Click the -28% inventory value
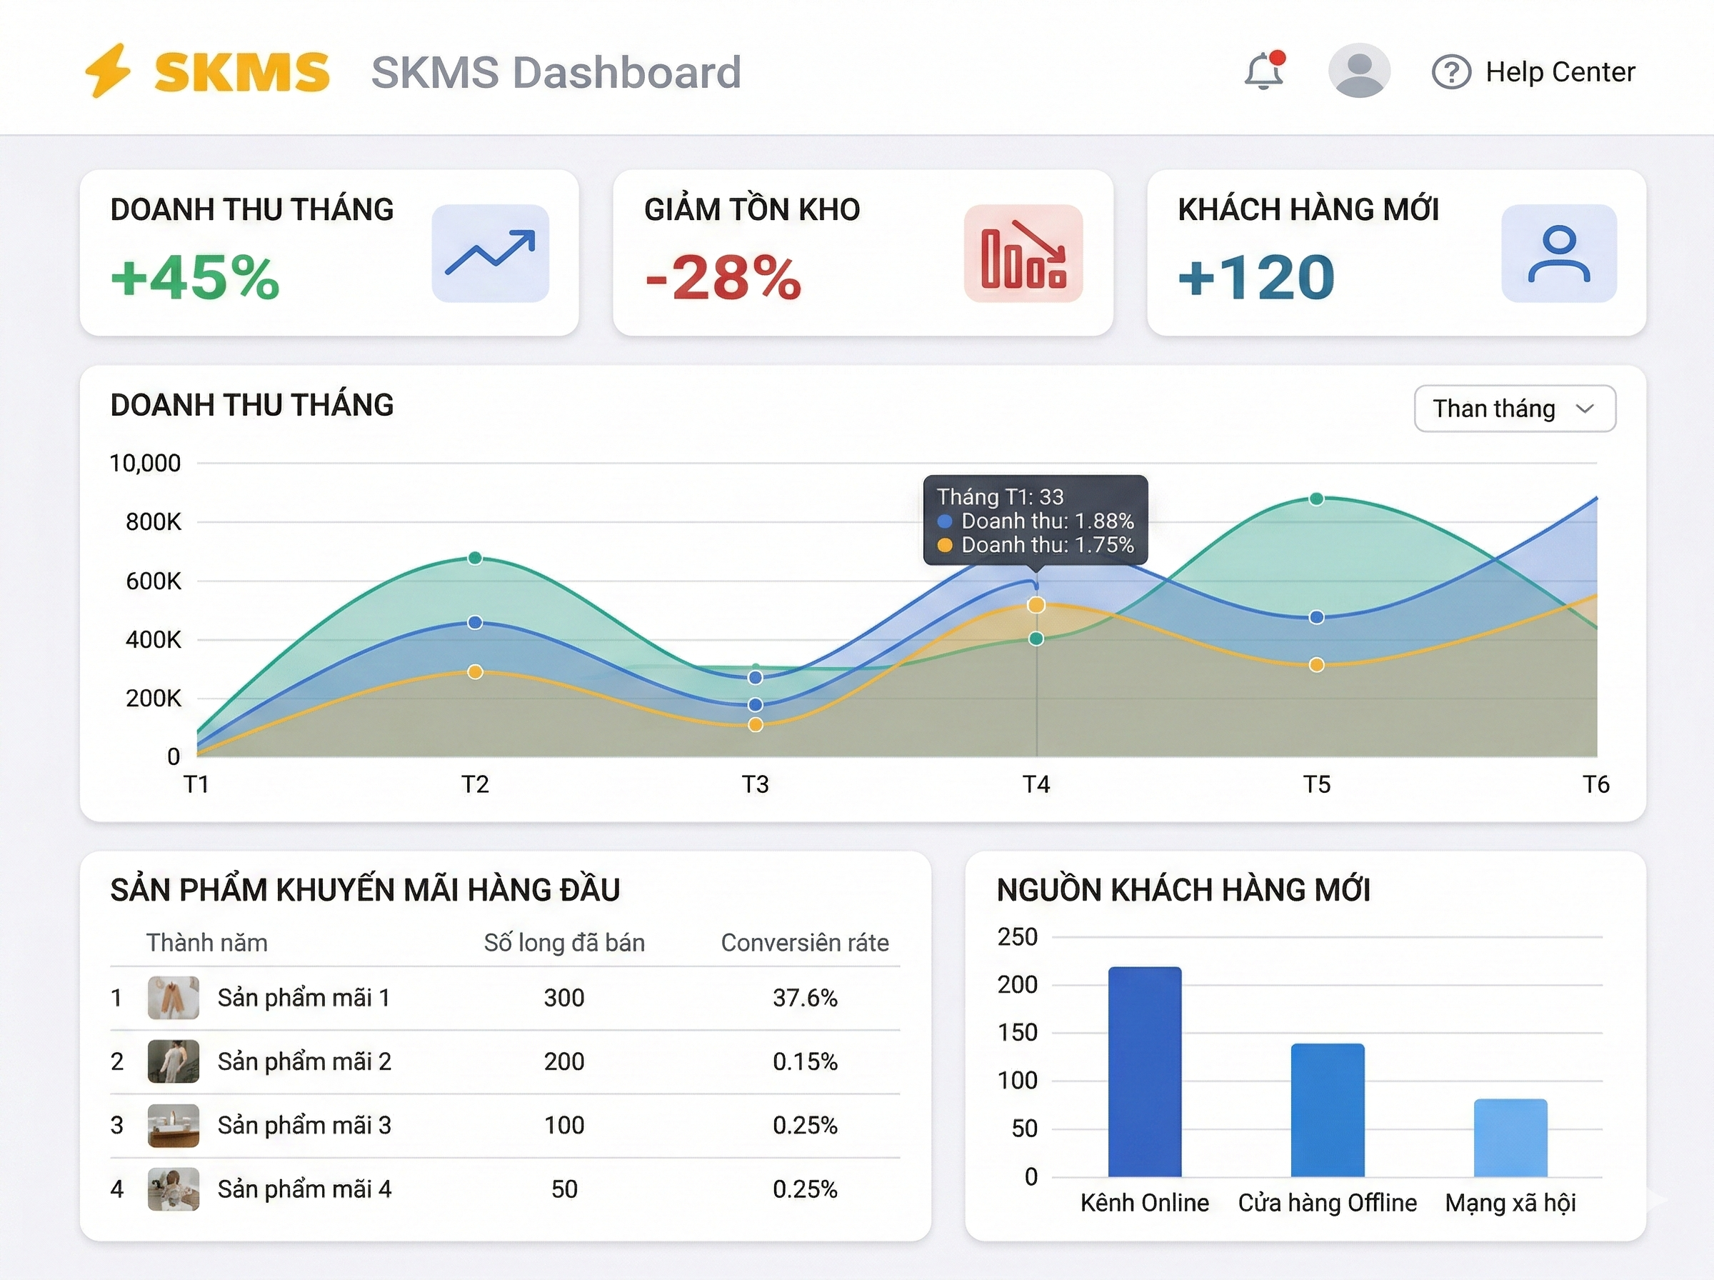 pos(723,277)
